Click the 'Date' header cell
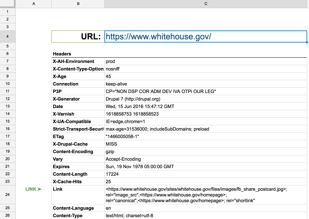309x219 pixels. [x=78, y=106]
